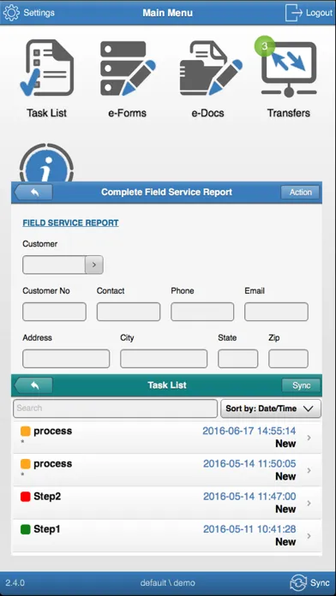The width and height of the screenshot is (336, 596).
Task: Open the Customer picker arrow
Action: 94,265
